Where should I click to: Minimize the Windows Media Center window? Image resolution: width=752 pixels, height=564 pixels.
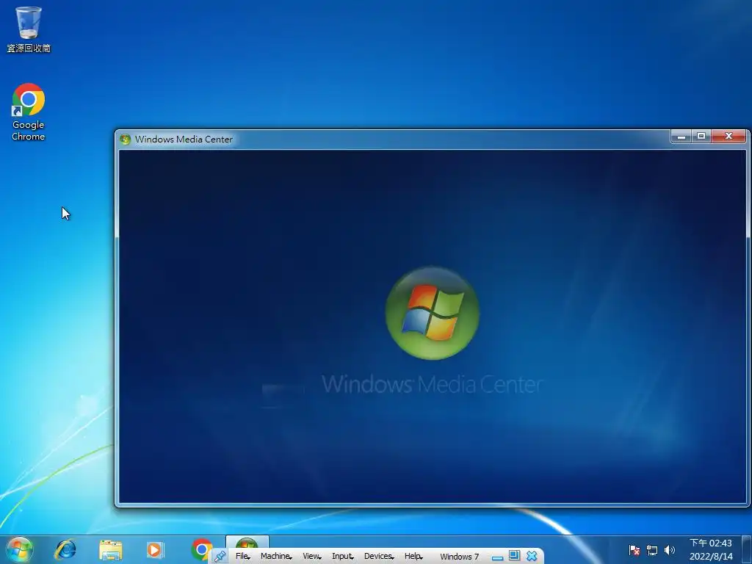click(x=681, y=137)
